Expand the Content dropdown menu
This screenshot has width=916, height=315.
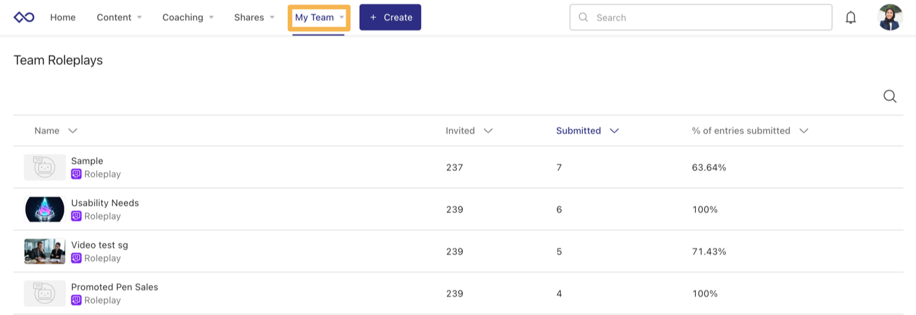tap(119, 18)
